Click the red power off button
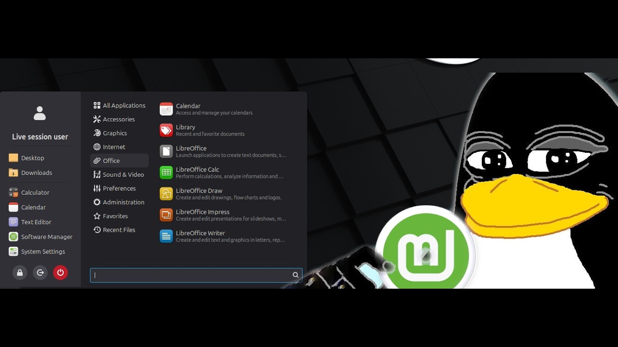618x347 pixels. [x=60, y=273]
